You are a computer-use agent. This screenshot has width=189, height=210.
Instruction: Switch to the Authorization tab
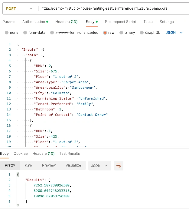35,22
